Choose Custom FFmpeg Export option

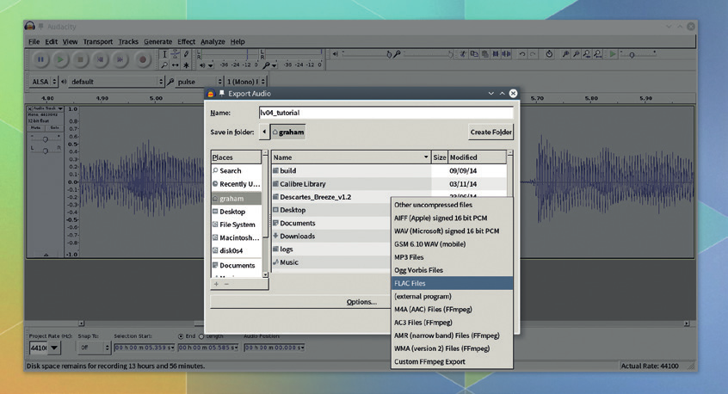[453, 361]
